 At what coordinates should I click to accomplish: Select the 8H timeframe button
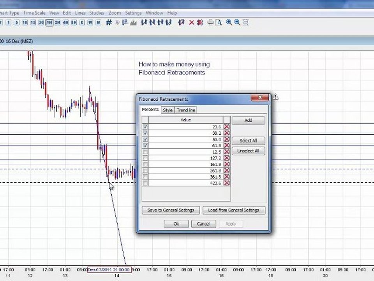(x=74, y=23)
